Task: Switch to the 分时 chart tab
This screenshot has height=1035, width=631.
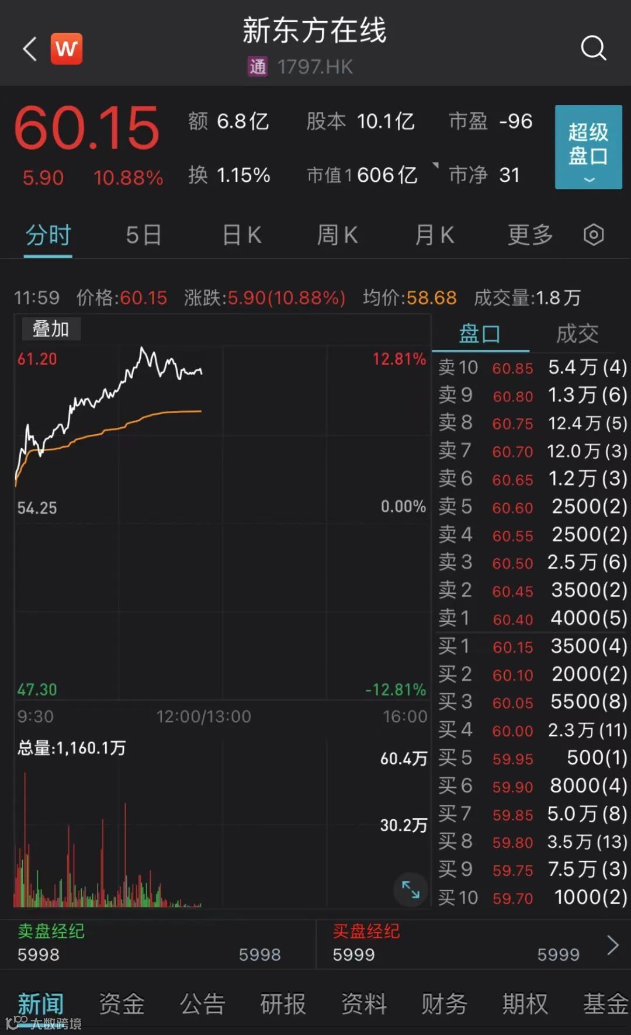Action: 48,235
